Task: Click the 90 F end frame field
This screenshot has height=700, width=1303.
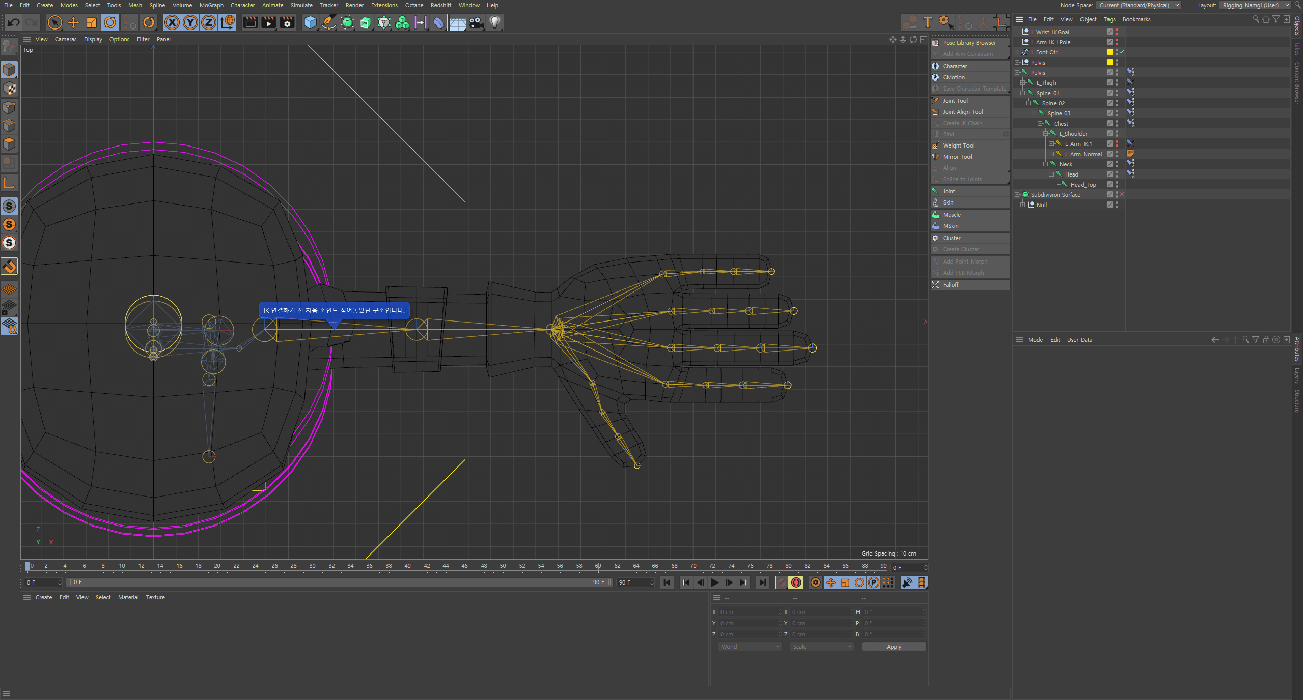Action: pos(635,582)
